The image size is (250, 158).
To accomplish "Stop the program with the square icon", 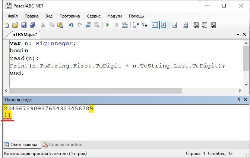I will point(116,25).
